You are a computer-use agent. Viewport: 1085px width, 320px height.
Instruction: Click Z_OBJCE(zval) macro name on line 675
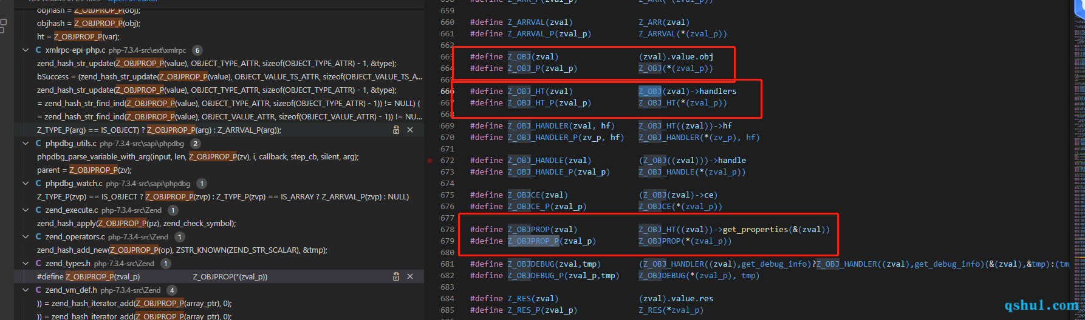538,195
